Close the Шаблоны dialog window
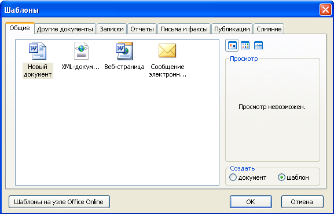The width and height of the screenshot is (334, 214). tap(325, 10)
